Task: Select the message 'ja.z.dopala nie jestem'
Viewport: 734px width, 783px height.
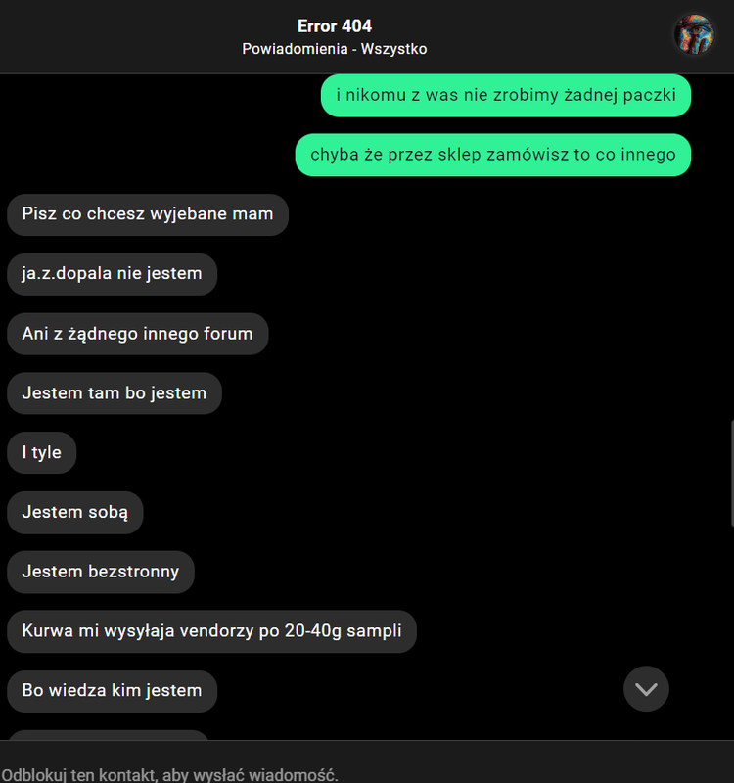Action: coord(112,274)
